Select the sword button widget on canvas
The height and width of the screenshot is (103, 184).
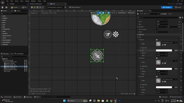97,56
